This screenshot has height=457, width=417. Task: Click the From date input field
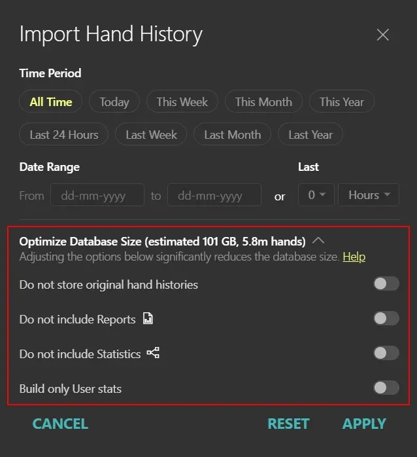[97, 195]
